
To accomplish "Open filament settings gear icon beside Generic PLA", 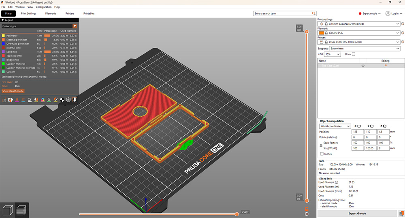I will (x=403, y=33).
